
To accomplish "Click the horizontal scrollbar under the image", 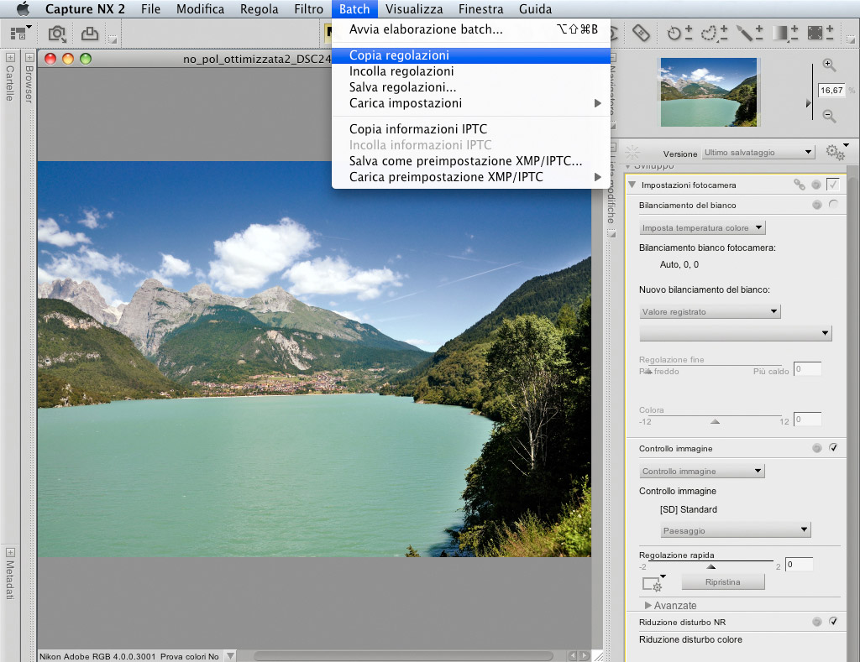I will coord(403,655).
